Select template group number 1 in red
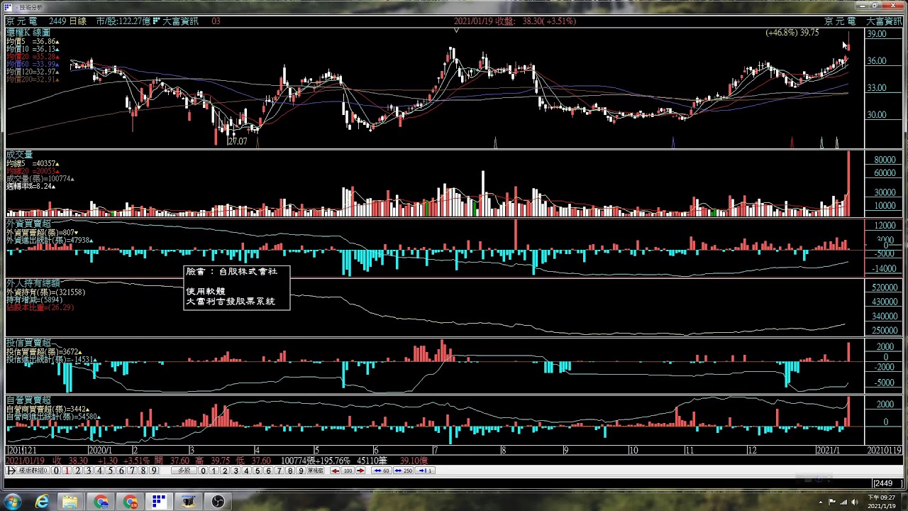 pos(67,471)
